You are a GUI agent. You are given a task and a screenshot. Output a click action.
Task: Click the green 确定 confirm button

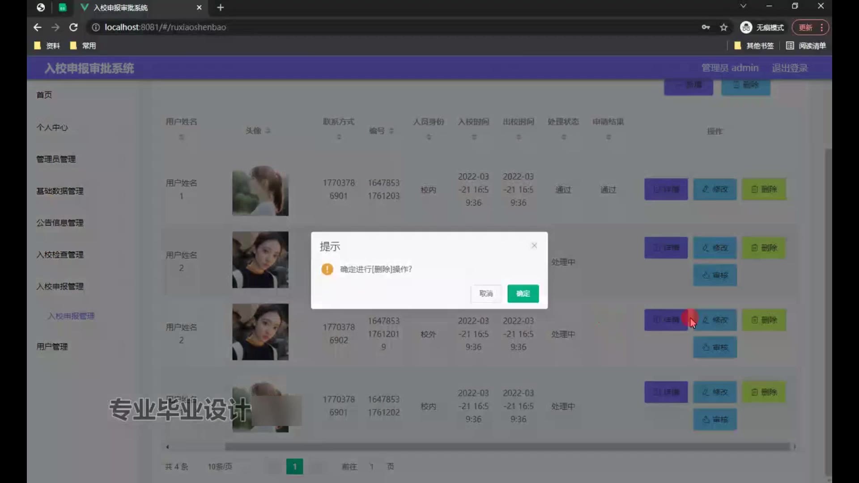[x=523, y=293]
